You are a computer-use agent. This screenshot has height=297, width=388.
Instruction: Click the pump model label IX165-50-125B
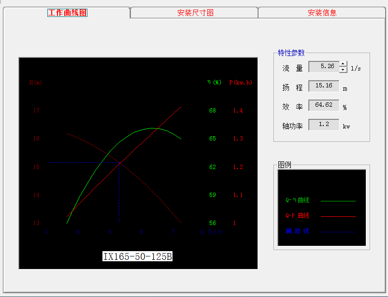(137, 256)
